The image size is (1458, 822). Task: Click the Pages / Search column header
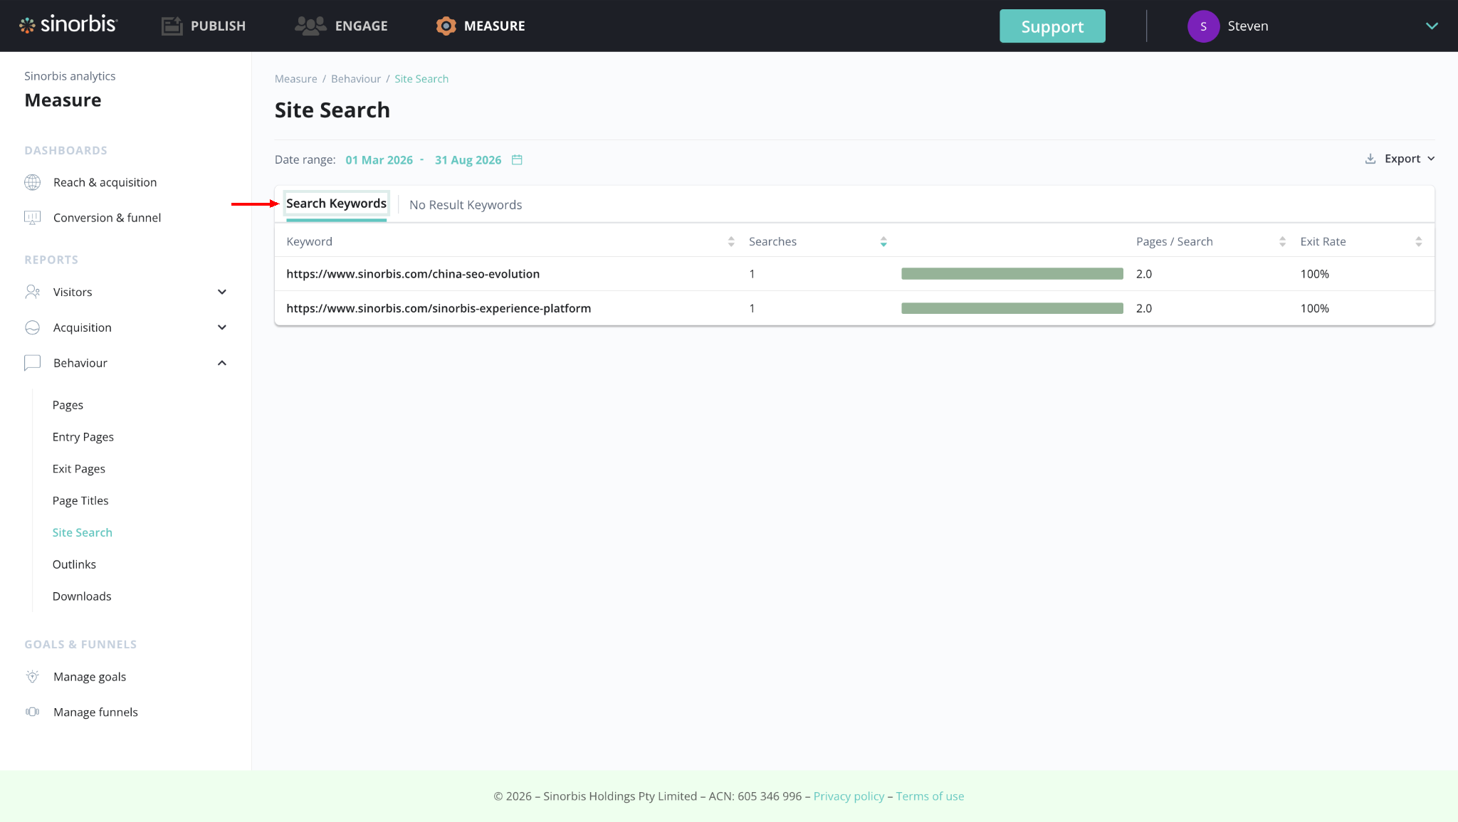pyautogui.click(x=1175, y=242)
